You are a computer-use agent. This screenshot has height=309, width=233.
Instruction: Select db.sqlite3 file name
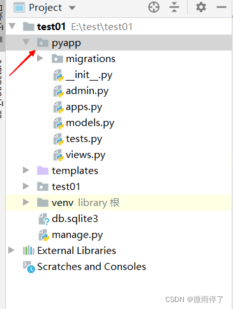[x=75, y=219]
